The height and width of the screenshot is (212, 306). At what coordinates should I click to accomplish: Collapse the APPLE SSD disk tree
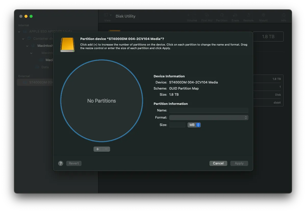[x=19, y=32]
